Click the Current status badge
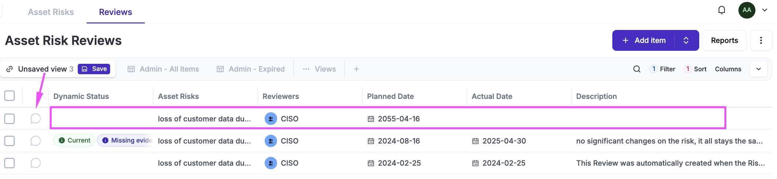Screen dimensions: 777x179 (74, 140)
